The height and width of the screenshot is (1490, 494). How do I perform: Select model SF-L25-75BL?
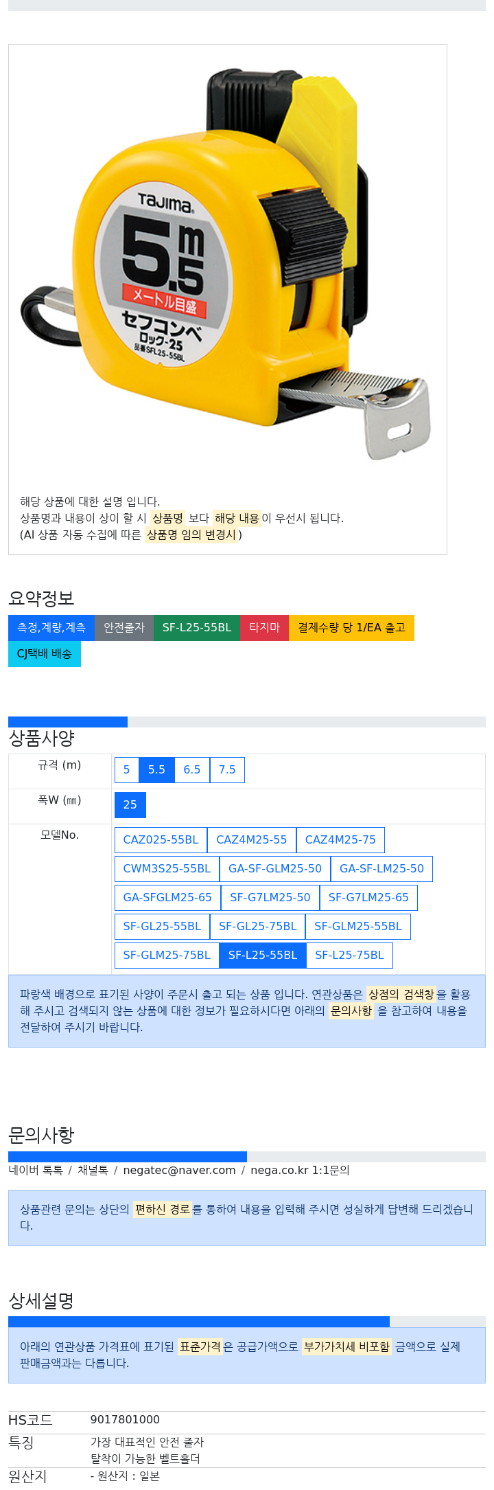(349, 956)
